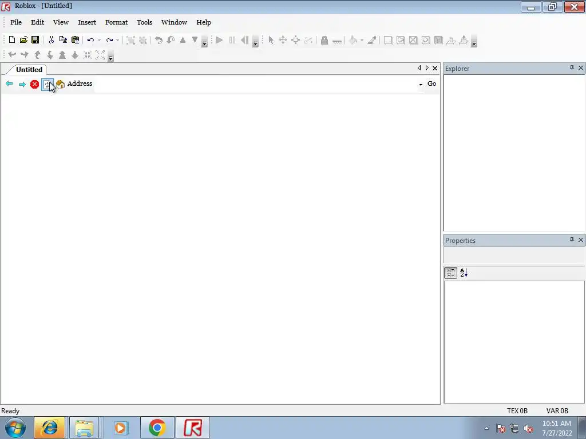Image resolution: width=586 pixels, height=439 pixels.
Task: Click the camera tilt down icon
Action: [x=50, y=55]
